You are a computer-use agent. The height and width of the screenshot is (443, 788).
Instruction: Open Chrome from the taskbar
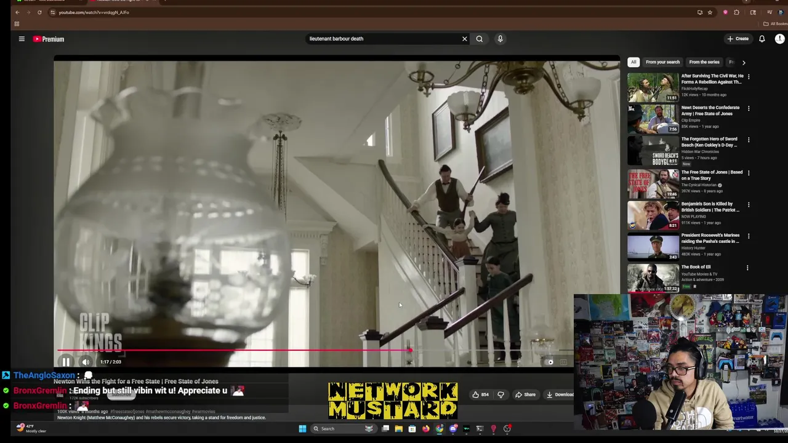[439, 429]
